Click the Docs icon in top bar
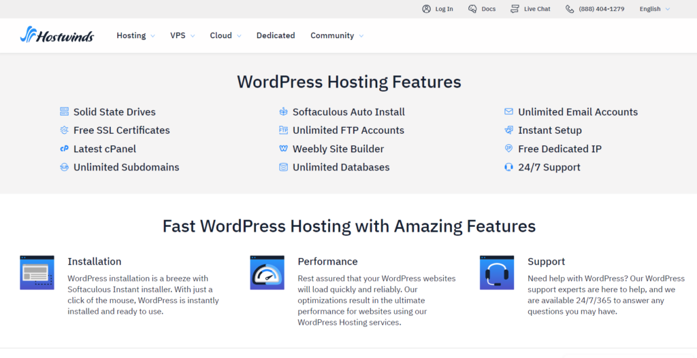 [472, 9]
